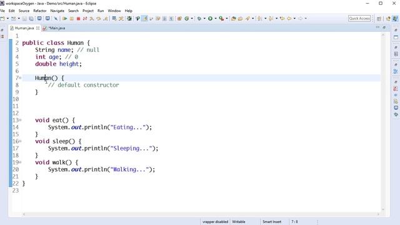Click the 7 : 8 cursor position status

[x=294, y=222]
